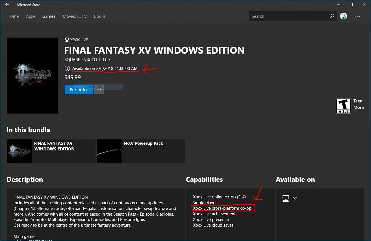Select Xbox Live cross-platform co-op capability
Image resolution: width=371 pixels, height=241 pixels.
coord(222,208)
